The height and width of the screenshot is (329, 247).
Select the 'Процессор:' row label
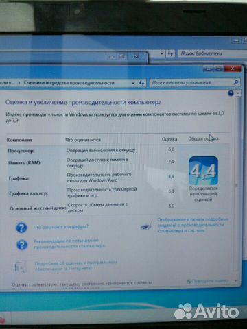point(21,151)
